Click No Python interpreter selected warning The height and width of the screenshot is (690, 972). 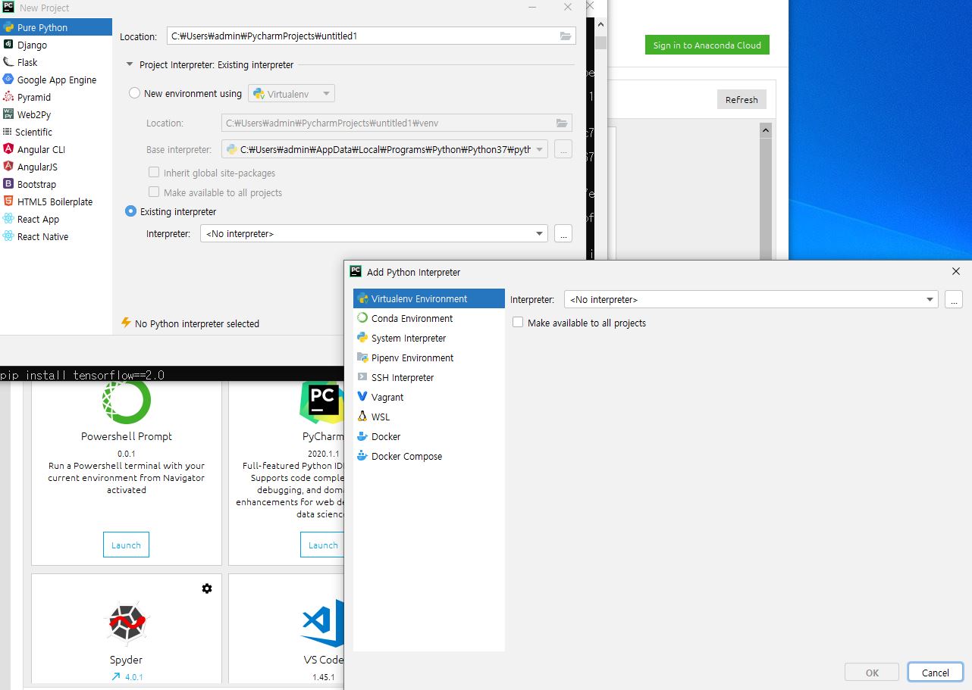tap(190, 323)
